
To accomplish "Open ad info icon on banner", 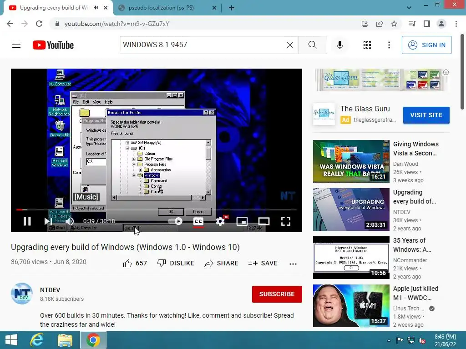I will pos(446,72).
